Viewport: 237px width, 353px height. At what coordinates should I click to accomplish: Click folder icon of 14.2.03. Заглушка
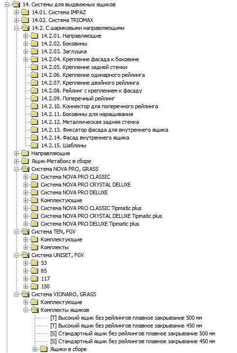[34, 51]
